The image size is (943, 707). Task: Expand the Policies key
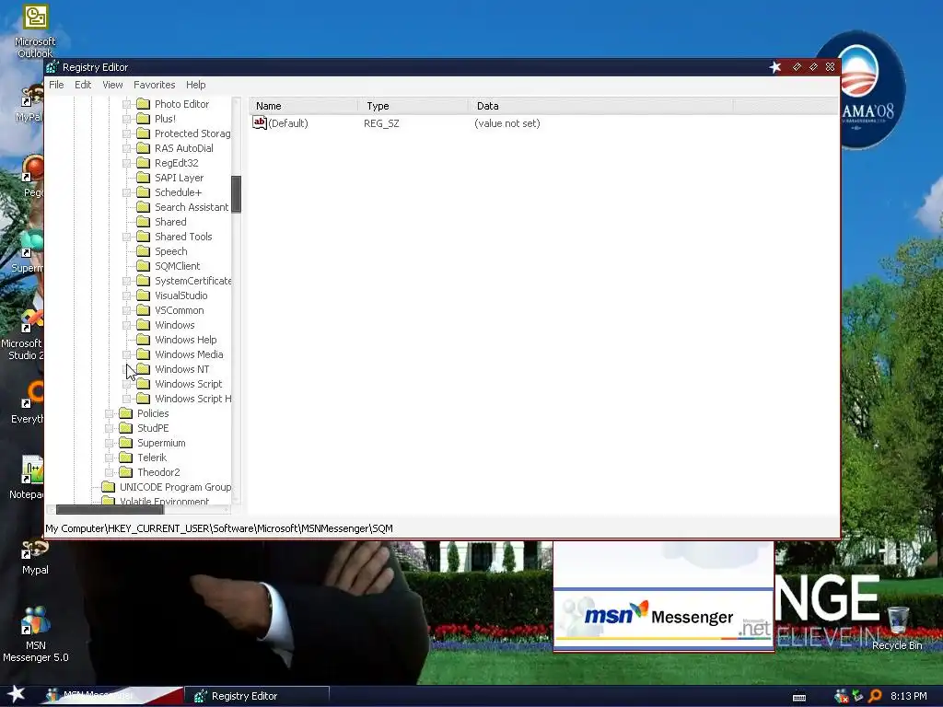point(109,413)
